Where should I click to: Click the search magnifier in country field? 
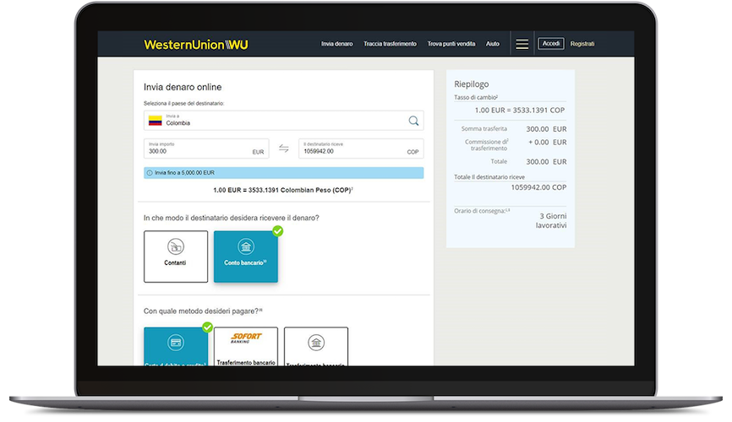click(x=413, y=121)
